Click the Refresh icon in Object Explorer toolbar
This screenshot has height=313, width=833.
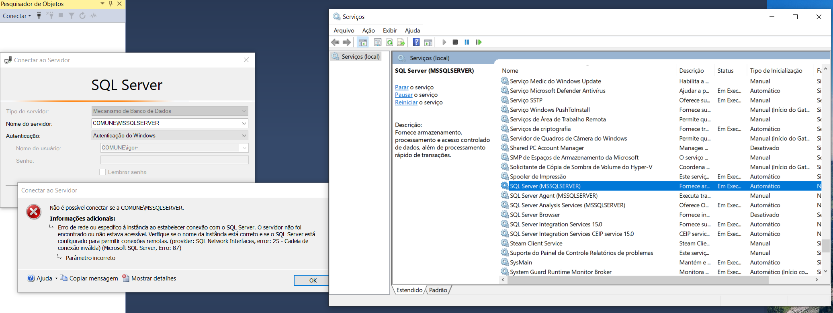[82, 16]
